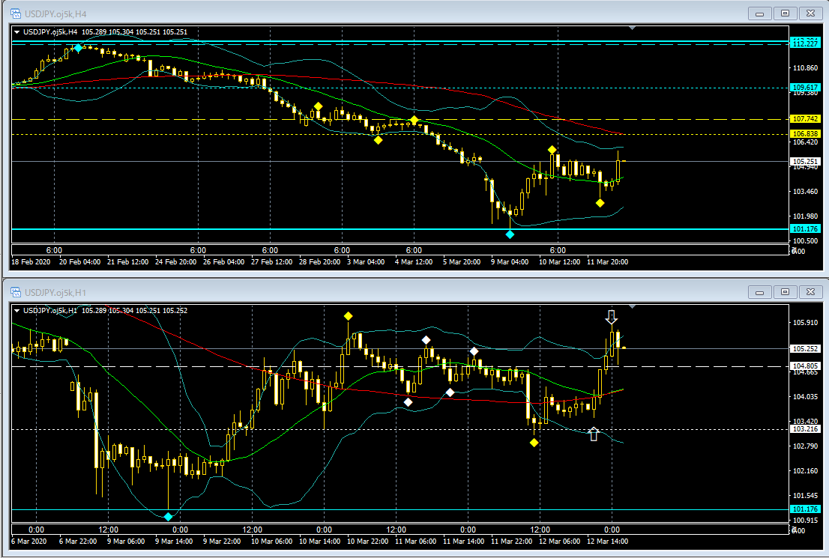The width and height of the screenshot is (829, 558).
Task: Click white 104.805 price label in H1 scale
Action: click(805, 366)
